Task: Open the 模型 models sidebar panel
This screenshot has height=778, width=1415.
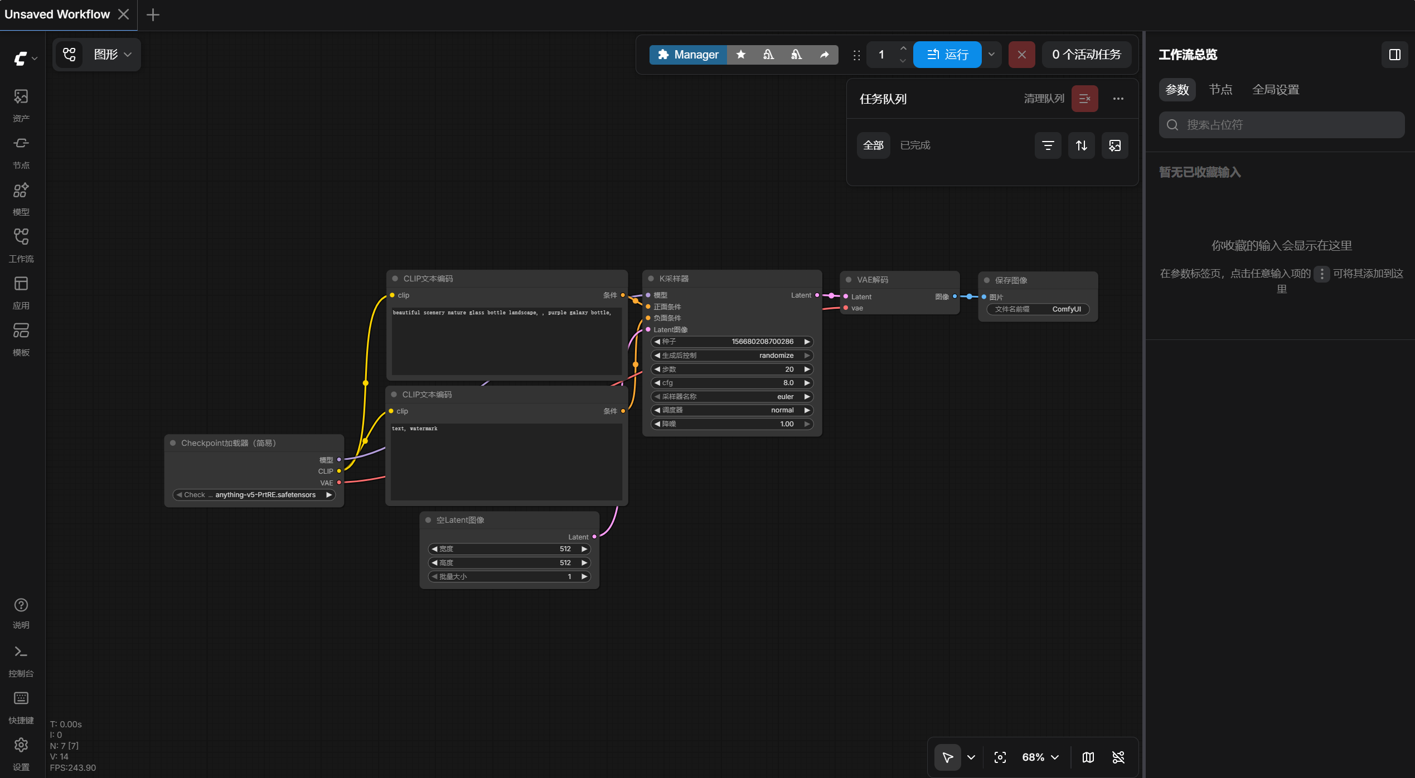Action: click(x=21, y=198)
